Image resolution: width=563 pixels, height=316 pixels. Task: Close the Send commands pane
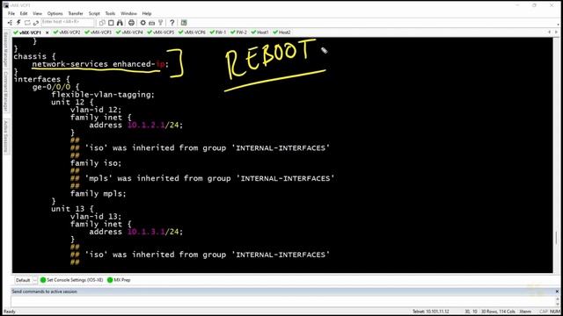click(x=557, y=291)
